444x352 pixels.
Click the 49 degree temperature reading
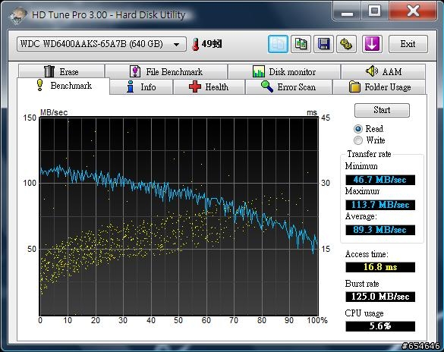(x=212, y=44)
